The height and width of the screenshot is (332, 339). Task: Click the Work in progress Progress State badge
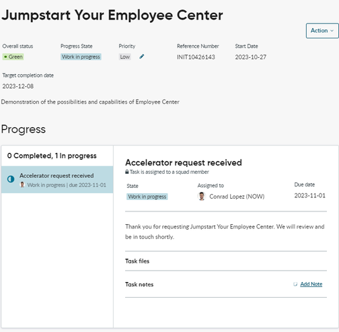(x=81, y=57)
